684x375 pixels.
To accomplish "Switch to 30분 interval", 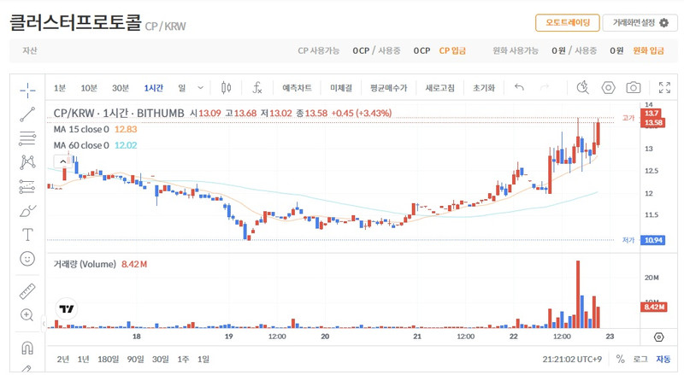I will 121,88.
